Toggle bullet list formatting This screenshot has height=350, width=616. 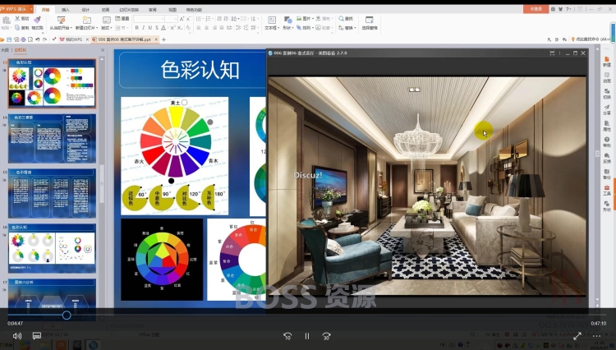(199, 19)
